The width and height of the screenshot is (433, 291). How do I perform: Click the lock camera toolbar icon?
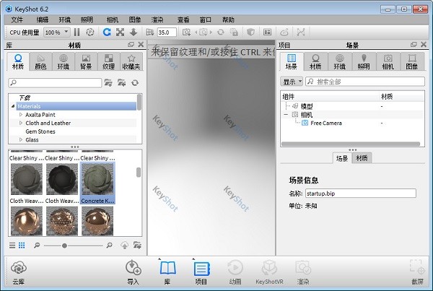pyautogui.click(x=234, y=32)
